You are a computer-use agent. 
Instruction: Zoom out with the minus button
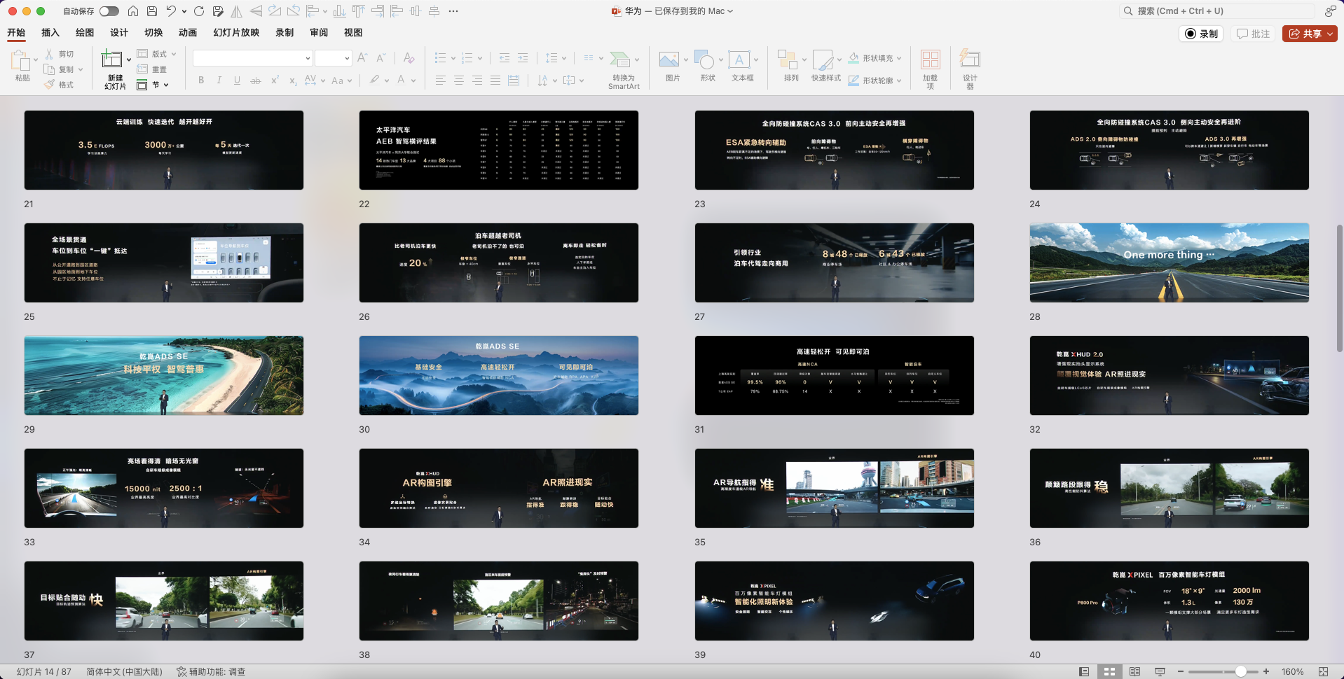(x=1181, y=671)
